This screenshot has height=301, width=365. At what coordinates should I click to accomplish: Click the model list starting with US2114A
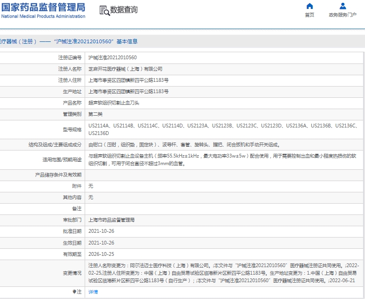[223, 129]
